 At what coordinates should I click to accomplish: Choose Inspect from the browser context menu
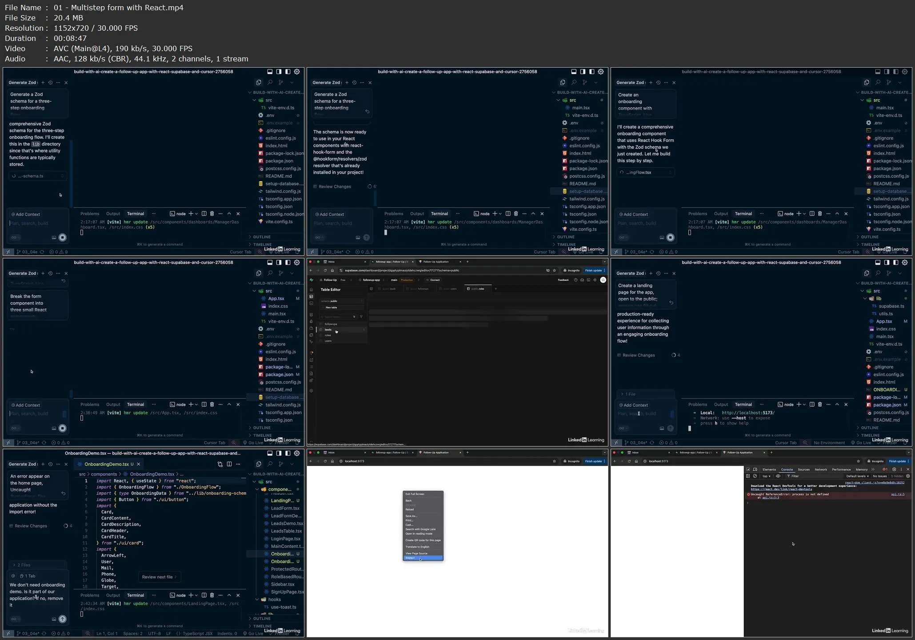(x=410, y=558)
